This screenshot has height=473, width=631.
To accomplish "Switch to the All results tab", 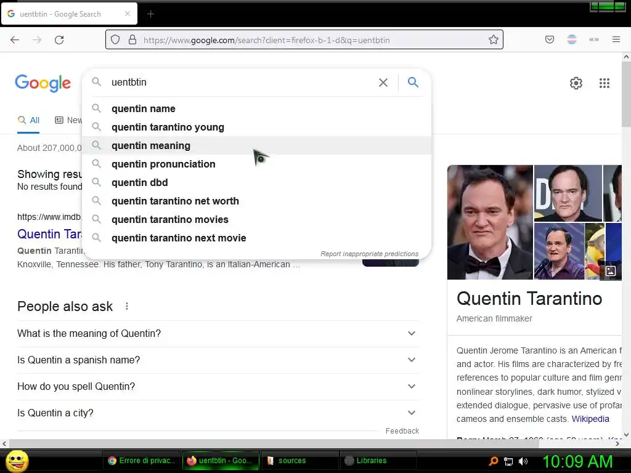I will tap(28, 120).
